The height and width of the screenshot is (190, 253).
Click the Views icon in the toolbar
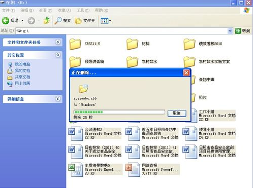(x=104, y=21)
